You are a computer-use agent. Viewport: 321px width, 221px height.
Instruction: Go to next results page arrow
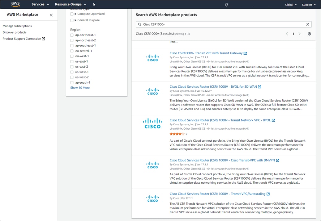pyautogui.click(x=299, y=34)
